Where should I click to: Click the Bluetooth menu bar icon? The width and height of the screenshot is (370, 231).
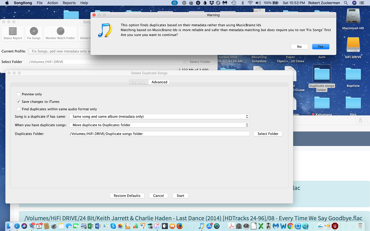pyautogui.click(x=242, y=3)
